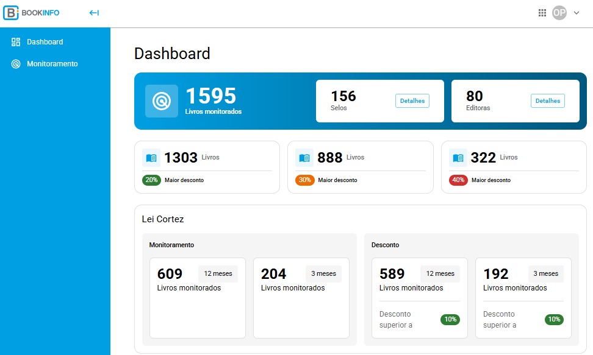The width and height of the screenshot is (593, 355).
Task: Open Monitoramento from the sidebar menu
Action: [52, 64]
